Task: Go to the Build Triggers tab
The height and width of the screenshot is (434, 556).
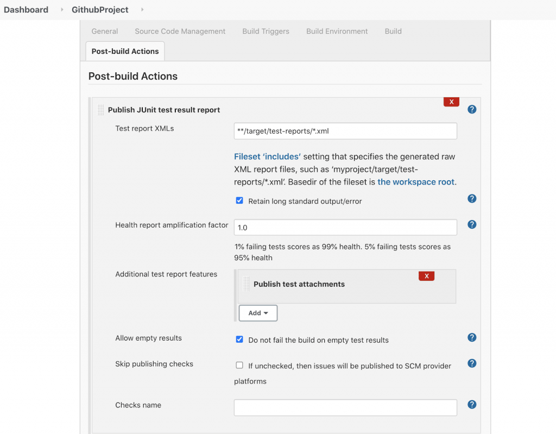Action: pos(266,32)
